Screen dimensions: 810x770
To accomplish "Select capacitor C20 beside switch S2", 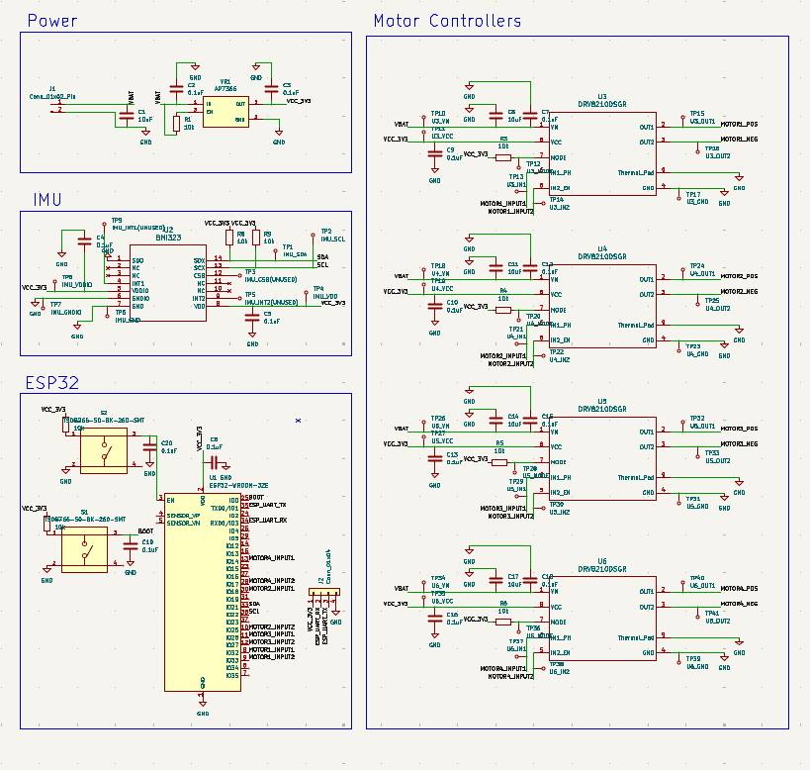I will (149, 447).
